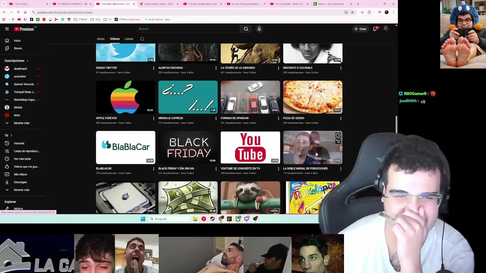Open the BlaBlaCar video thumbnail
The width and height of the screenshot is (486, 273).
pos(126,147)
